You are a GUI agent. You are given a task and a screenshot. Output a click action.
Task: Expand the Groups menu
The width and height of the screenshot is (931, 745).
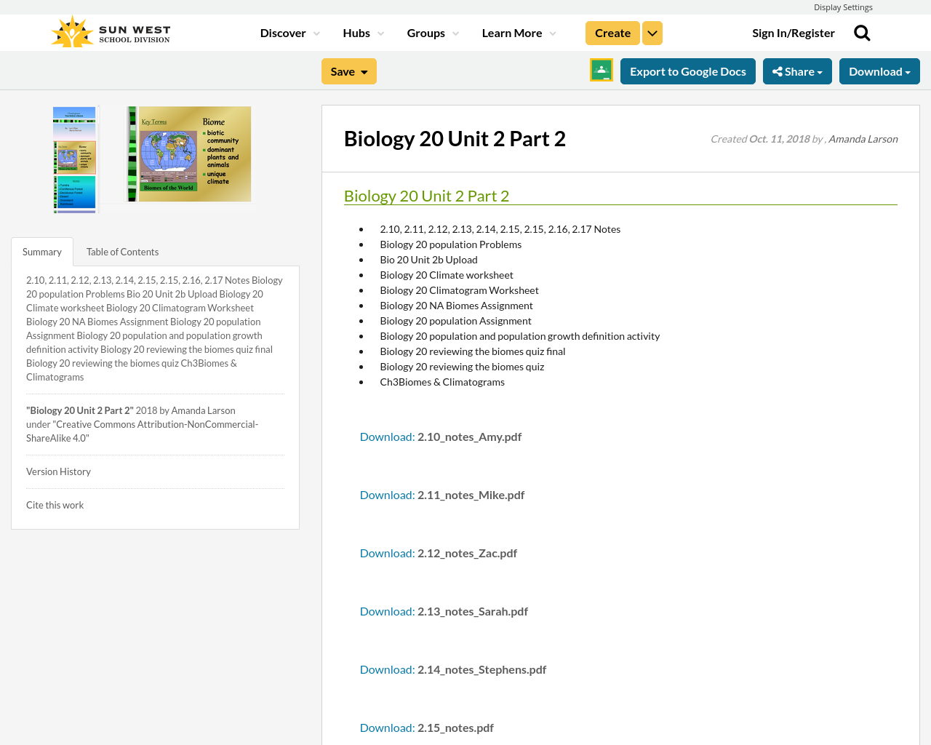click(x=432, y=32)
